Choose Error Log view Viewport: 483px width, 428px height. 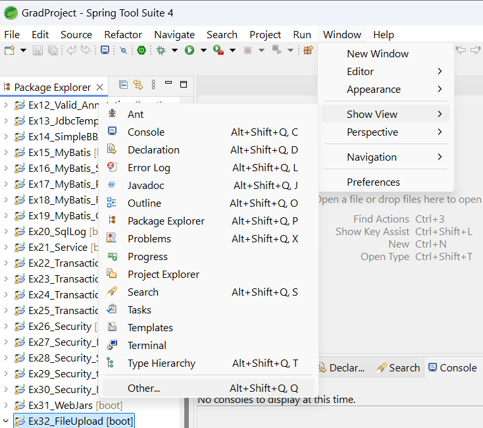(x=208, y=168)
